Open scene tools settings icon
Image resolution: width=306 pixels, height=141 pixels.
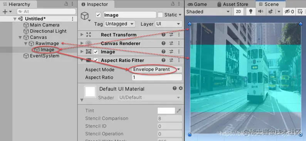pos(300,12)
